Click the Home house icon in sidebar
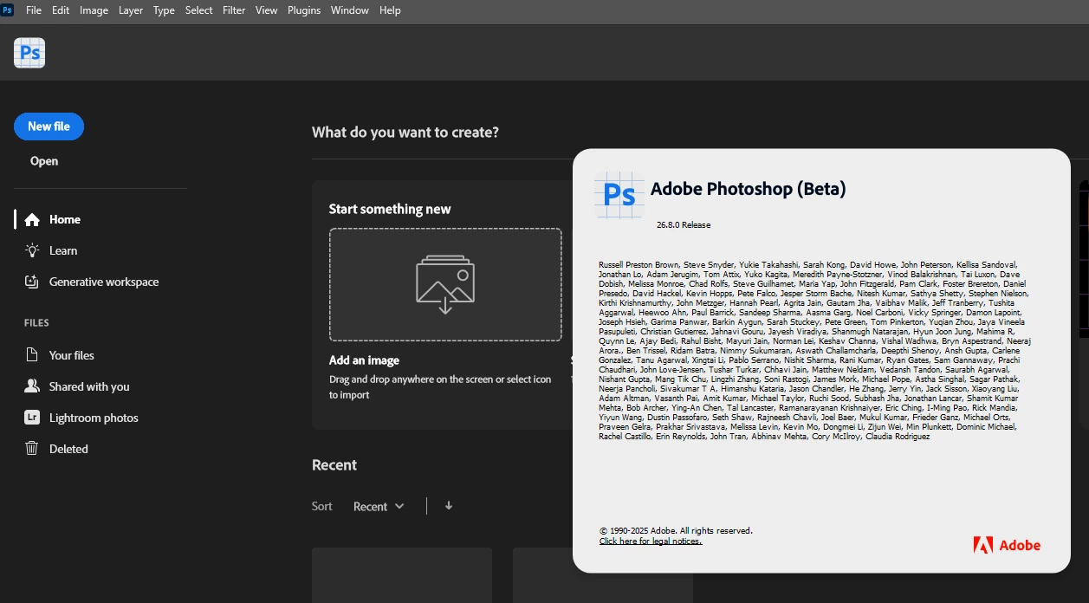Viewport: 1089px width, 603px height. (32, 220)
